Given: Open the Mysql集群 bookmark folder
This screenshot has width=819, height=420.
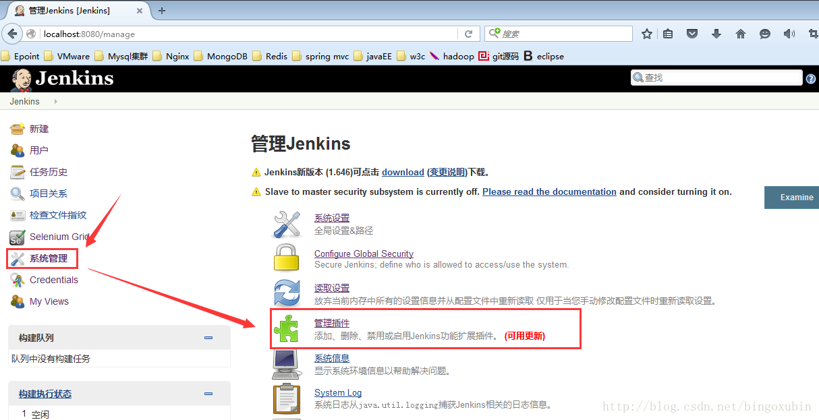Looking at the screenshot, I should [121, 56].
